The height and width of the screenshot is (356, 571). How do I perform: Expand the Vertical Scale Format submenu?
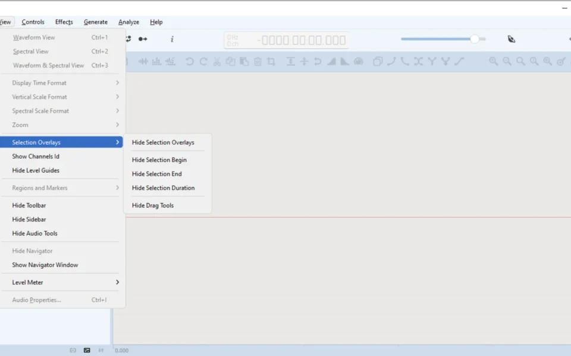coord(61,97)
